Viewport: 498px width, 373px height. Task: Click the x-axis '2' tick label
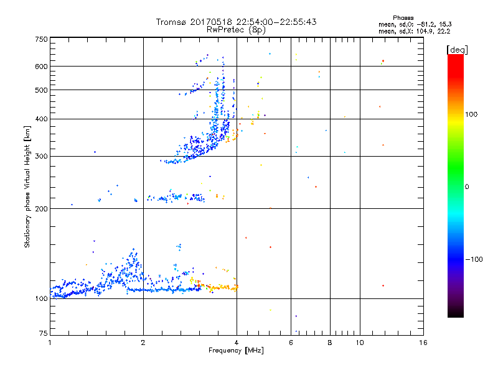143,343
